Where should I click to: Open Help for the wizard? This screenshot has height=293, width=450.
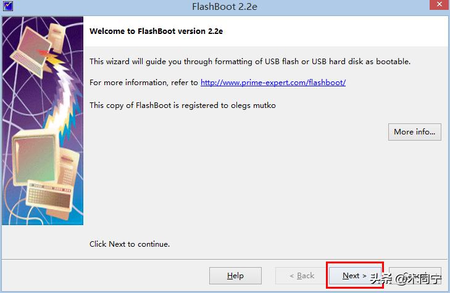point(235,276)
